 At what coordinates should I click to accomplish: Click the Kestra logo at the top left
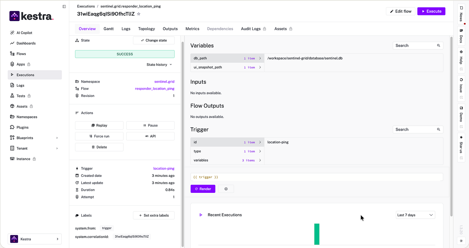[x=31, y=16]
